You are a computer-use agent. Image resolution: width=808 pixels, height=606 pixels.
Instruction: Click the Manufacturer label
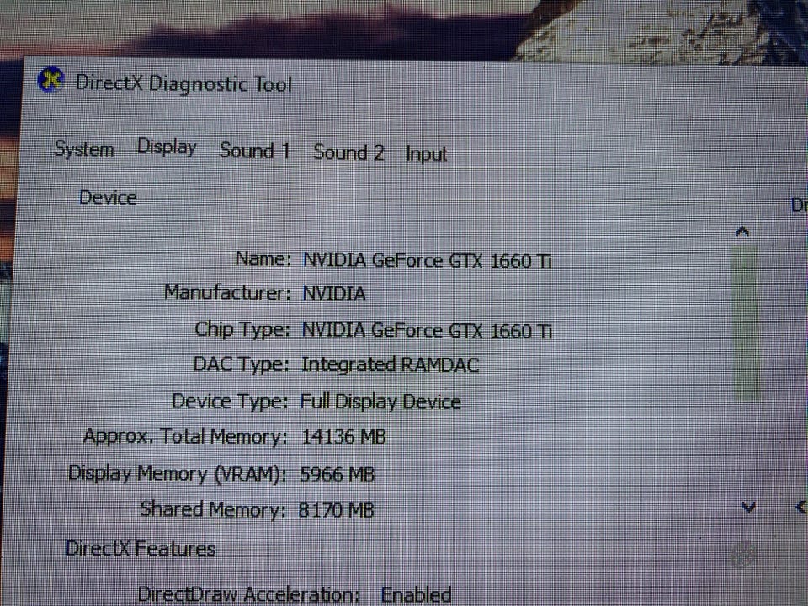tap(227, 293)
